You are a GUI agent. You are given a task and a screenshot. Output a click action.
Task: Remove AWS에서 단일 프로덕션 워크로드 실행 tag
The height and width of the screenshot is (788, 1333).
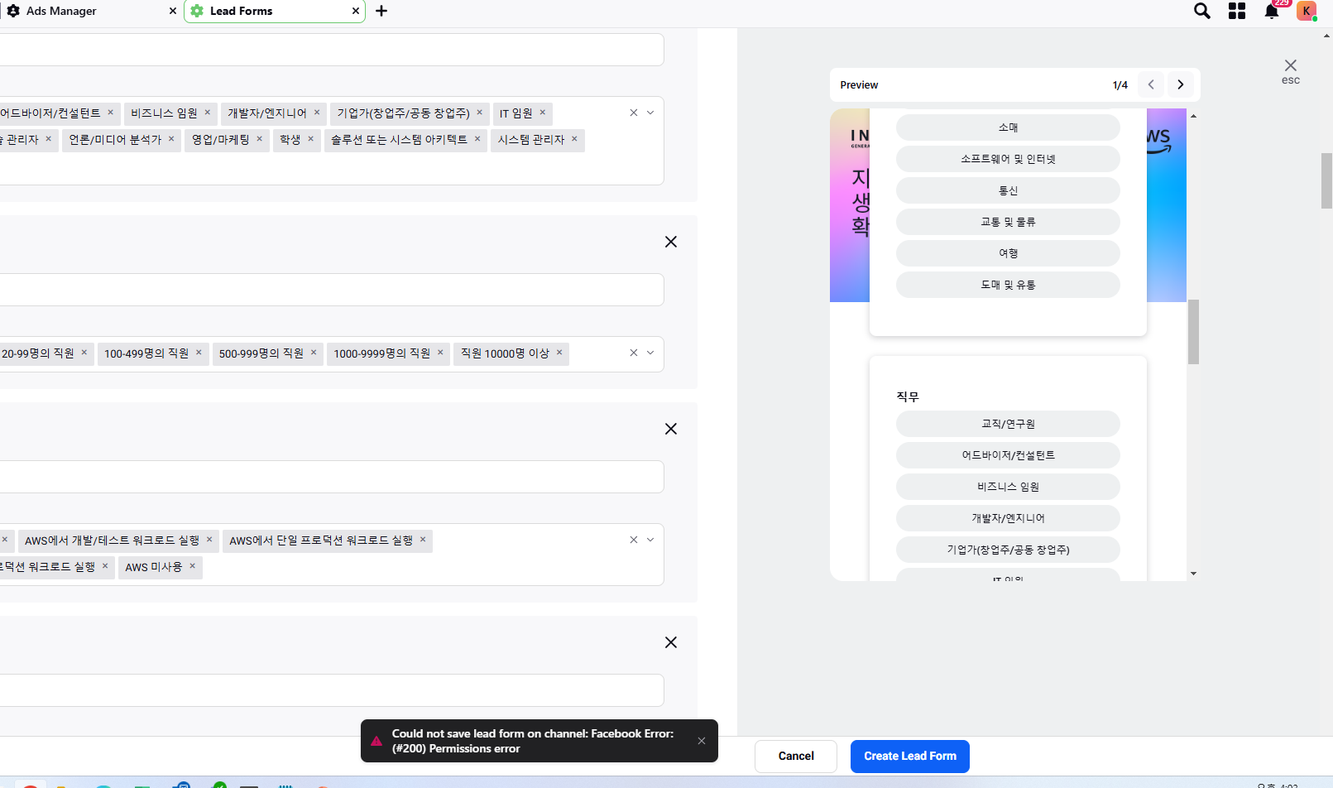tap(423, 540)
